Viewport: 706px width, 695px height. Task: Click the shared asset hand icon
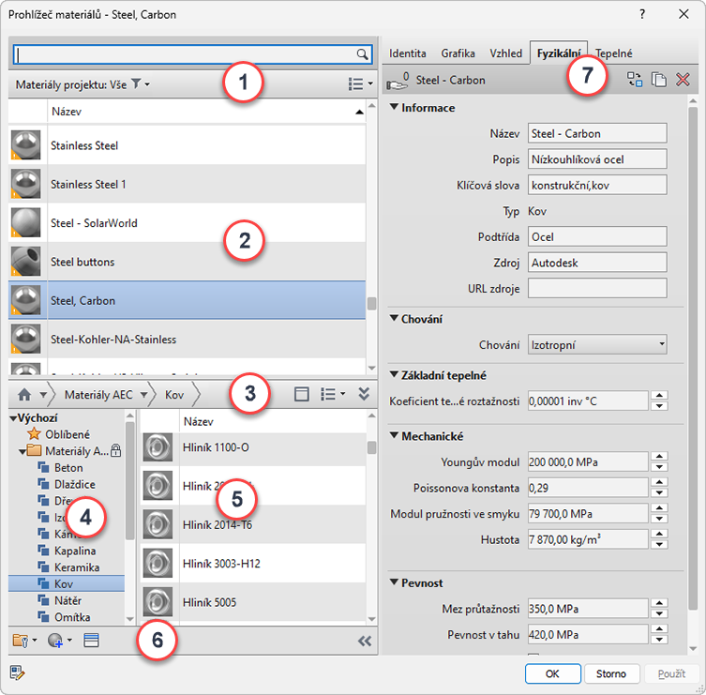pos(398,81)
